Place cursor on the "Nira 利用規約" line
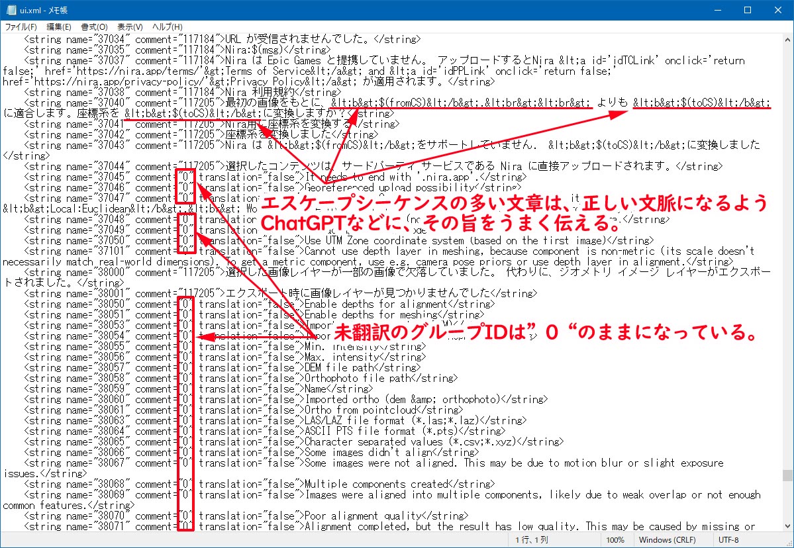 pos(265,92)
